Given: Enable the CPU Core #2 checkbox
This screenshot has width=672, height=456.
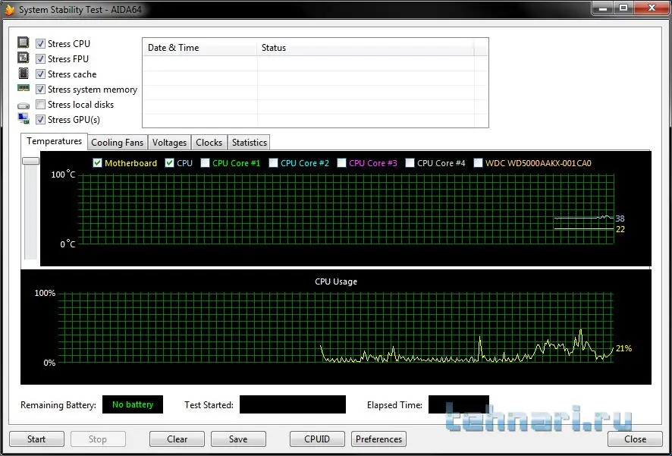Looking at the screenshot, I should [274, 163].
